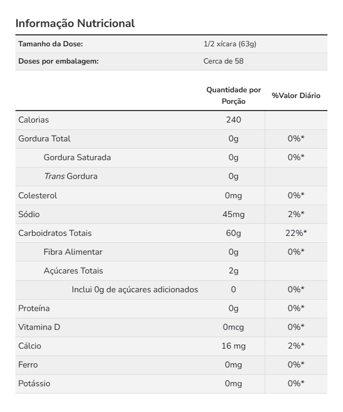Click the Cerca de 58 value

[223, 61]
